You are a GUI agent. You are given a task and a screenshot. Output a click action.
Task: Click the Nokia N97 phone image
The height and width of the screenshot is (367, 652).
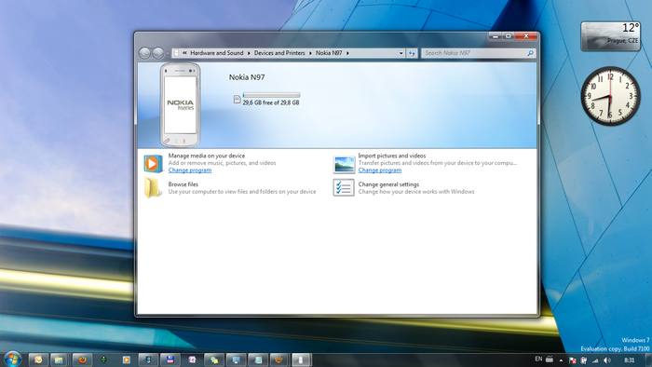coord(180,104)
